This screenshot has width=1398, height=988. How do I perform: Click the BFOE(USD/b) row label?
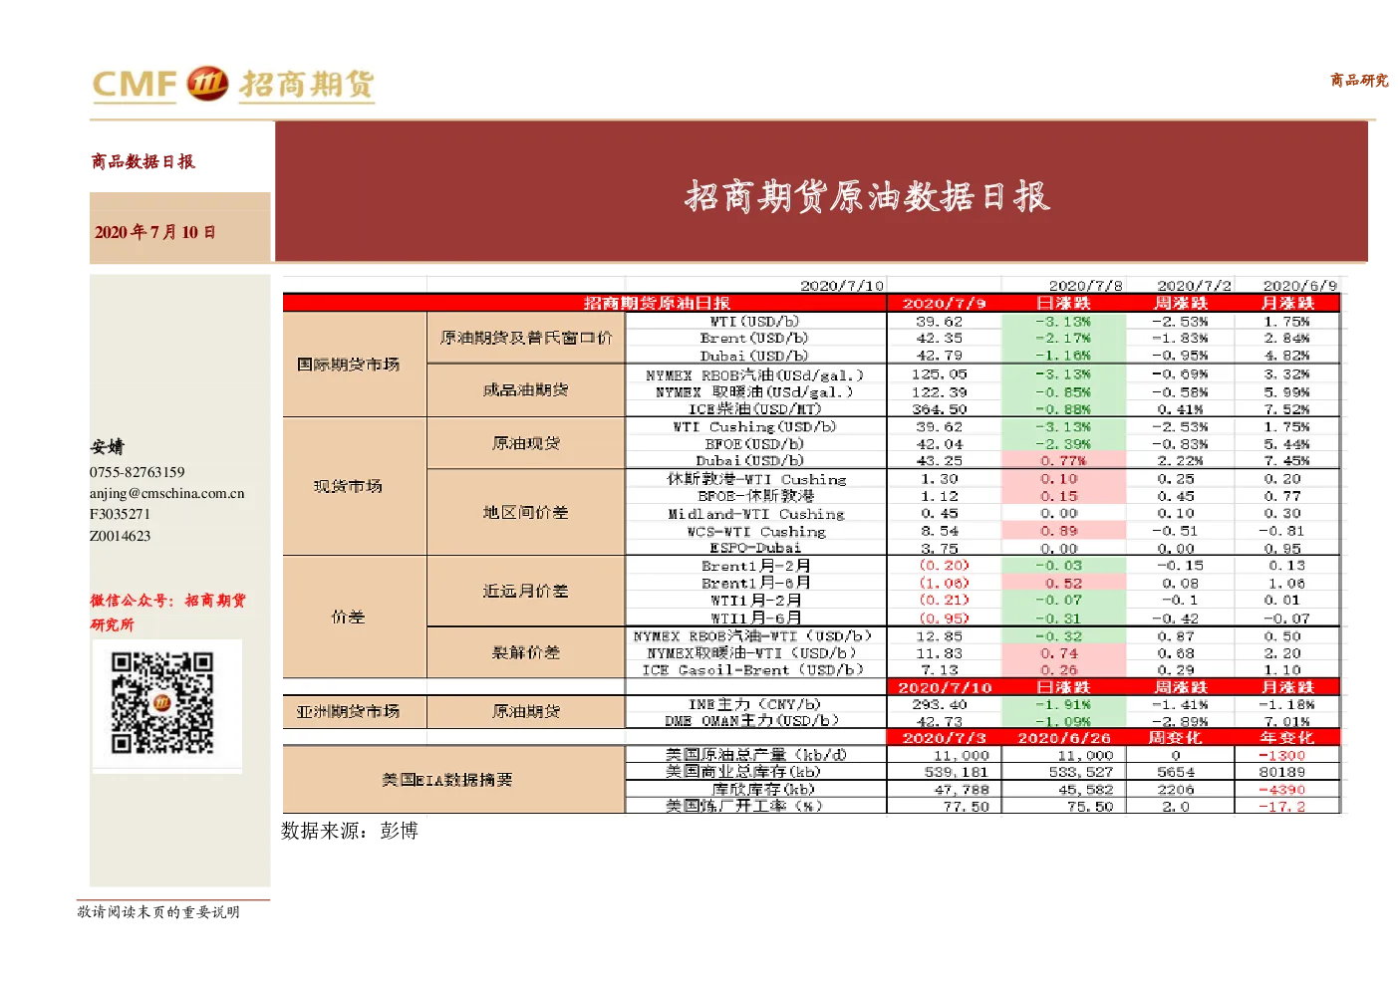coord(754,444)
